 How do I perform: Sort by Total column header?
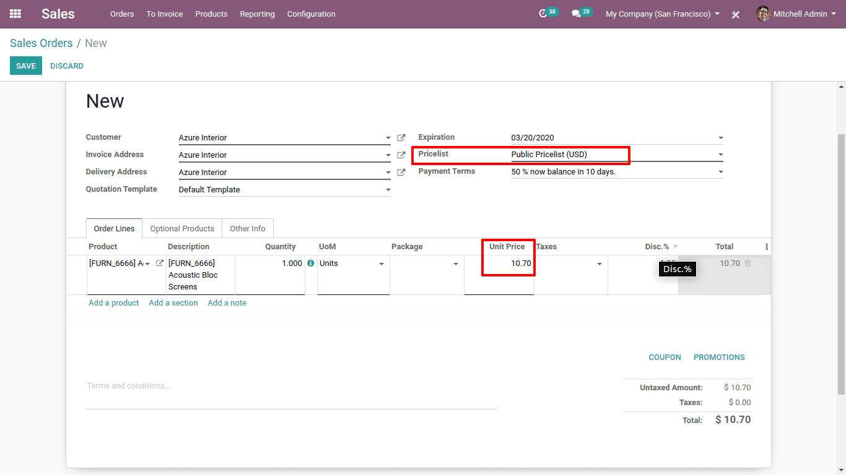tap(725, 247)
